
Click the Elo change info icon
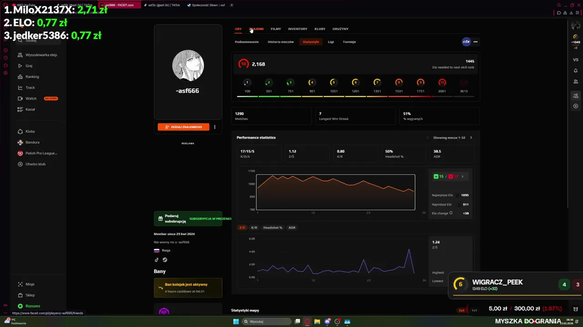click(451, 213)
